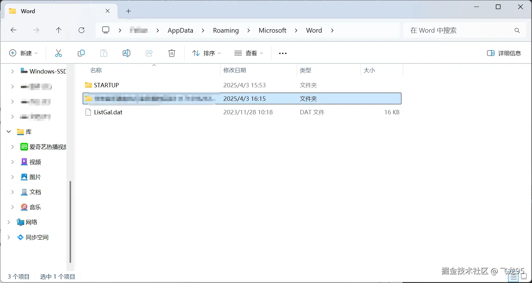532x283 pixels.
Task: Sort by 修改日期 column header
Action: point(235,70)
